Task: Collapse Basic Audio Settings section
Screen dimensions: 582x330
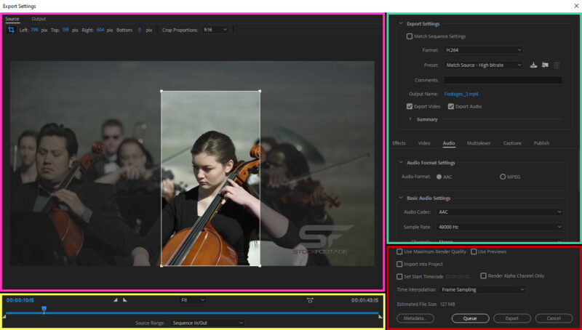Action: click(401, 198)
